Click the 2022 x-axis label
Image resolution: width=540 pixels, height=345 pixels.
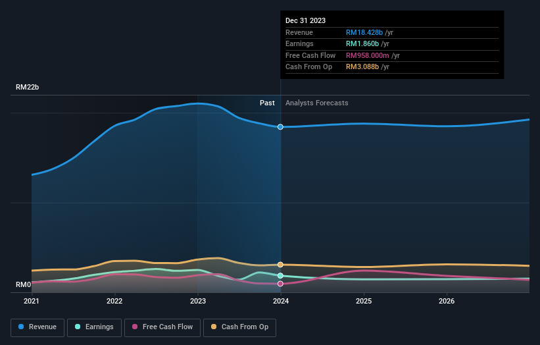(x=114, y=302)
